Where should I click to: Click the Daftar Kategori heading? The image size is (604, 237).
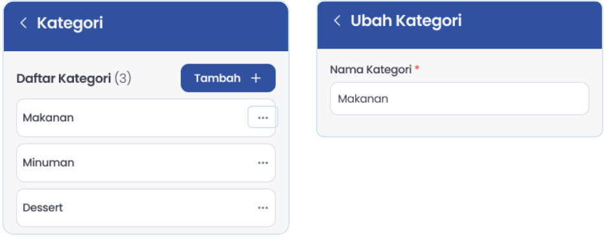(64, 78)
